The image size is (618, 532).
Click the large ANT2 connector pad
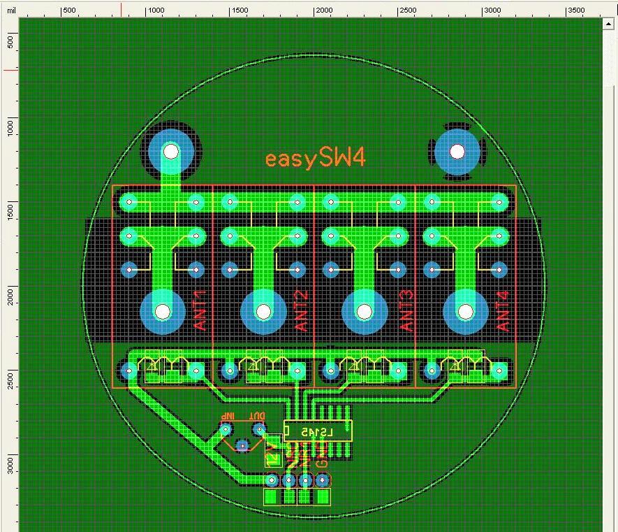click(x=263, y=311)
